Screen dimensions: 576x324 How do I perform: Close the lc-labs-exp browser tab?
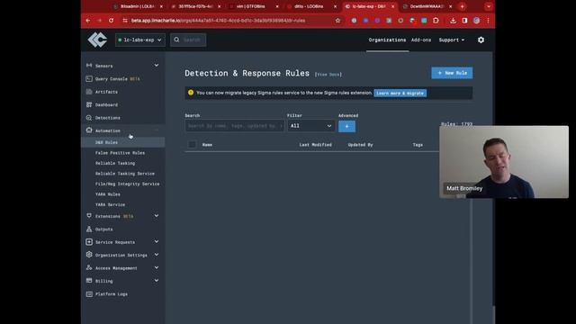coord(392,6)
